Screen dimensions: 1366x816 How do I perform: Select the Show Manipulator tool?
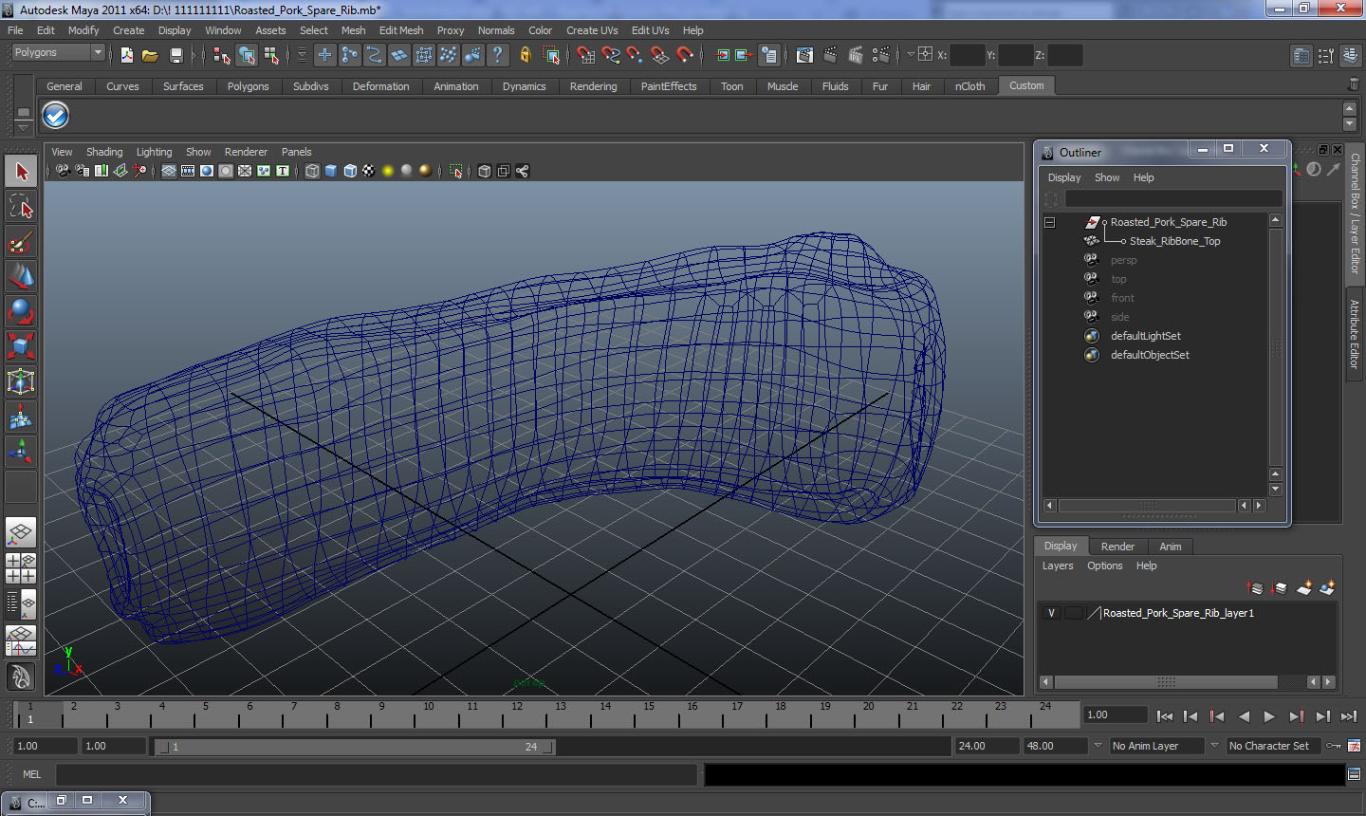coord(21,452)
